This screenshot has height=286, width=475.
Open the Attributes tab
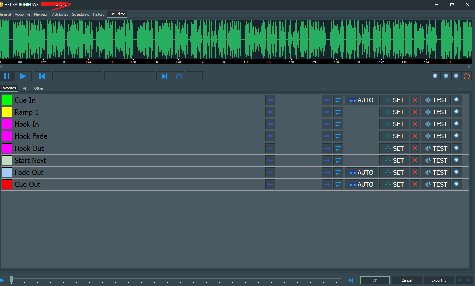pos(60,14)
